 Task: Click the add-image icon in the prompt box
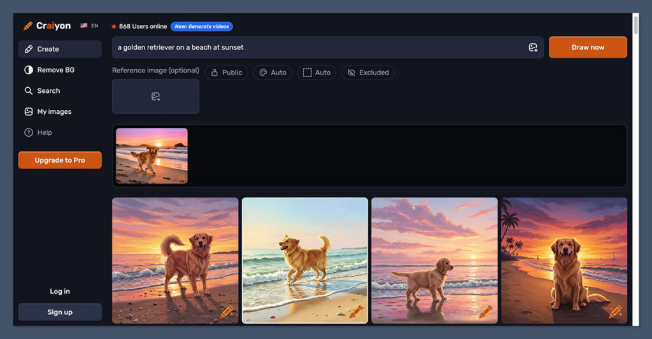tap(533, 47)
